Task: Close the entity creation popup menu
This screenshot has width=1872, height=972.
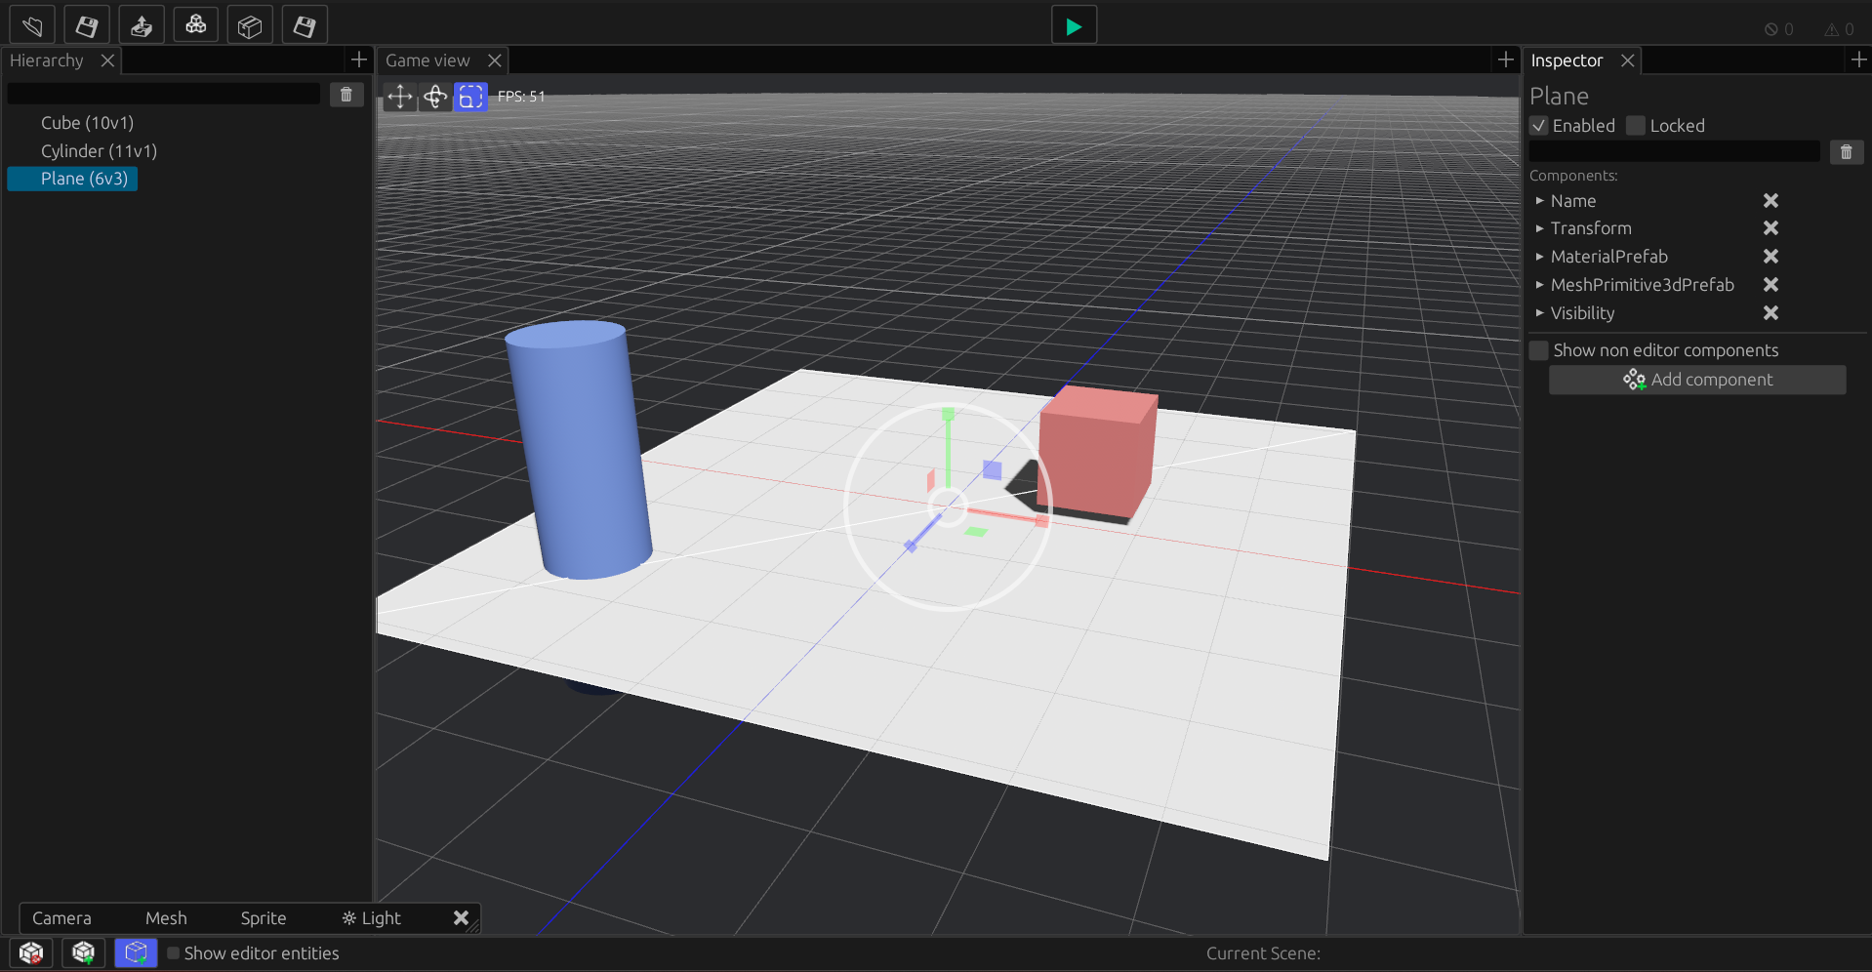Action: 462,917
